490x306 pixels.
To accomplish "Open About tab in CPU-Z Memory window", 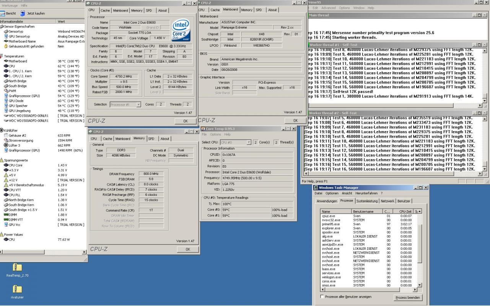I will click(x=165, y=138).
